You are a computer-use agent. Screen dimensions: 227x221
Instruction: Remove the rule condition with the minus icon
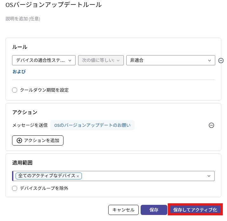click(221, 61)
